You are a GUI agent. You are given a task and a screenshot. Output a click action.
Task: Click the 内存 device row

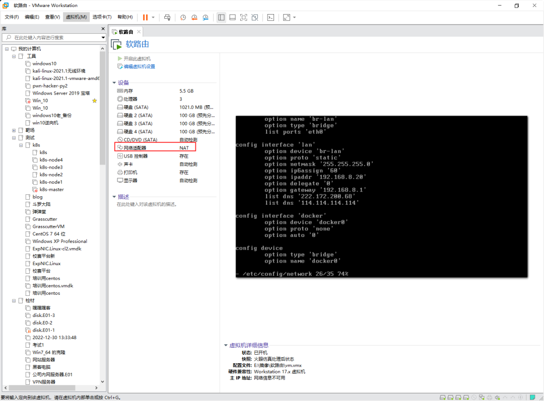(x=166, y=91)
